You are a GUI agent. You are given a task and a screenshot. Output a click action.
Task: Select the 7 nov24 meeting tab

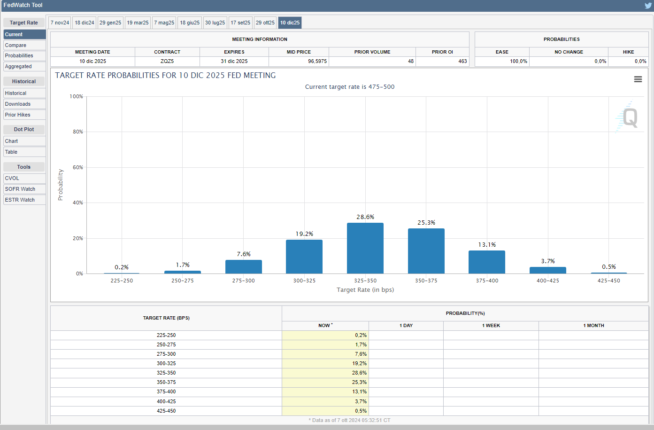60,23
